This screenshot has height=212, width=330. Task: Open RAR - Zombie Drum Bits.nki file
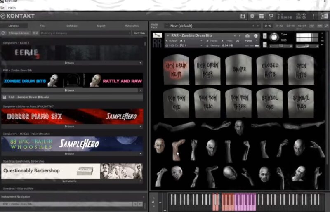[29, 97]
